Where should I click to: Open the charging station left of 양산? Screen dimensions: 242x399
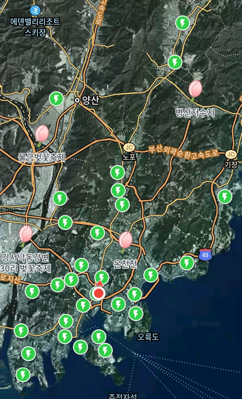[x=57, y=99]
